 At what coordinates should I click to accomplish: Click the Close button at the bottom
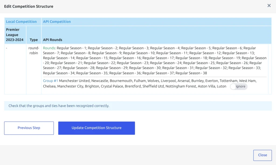point(263,155)
